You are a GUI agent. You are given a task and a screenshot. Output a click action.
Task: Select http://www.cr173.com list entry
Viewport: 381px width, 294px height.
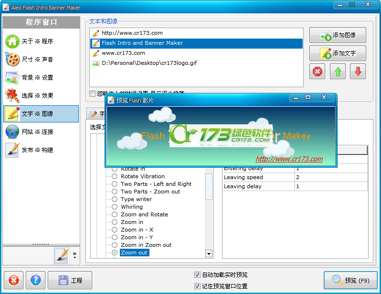(196, 33)
